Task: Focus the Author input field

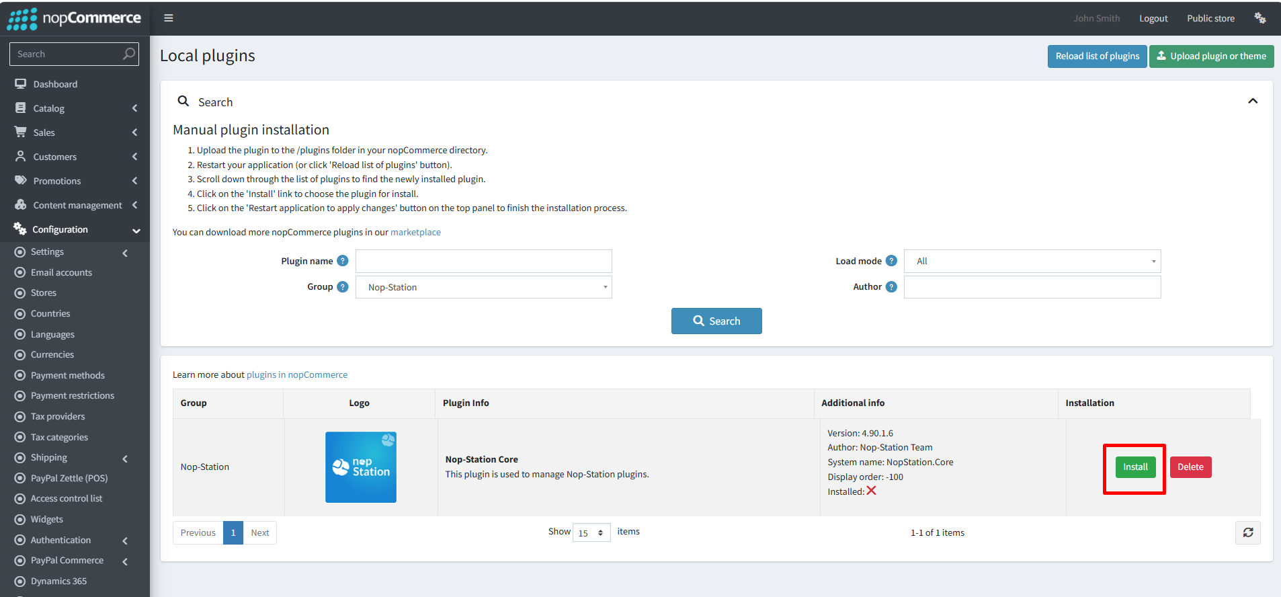Action: (1032, 287)
